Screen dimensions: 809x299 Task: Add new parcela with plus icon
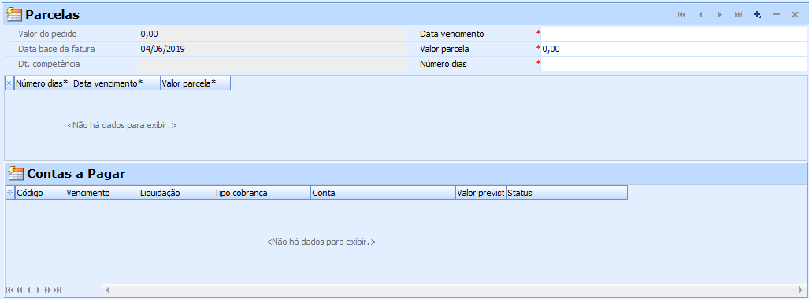point(758,15)
